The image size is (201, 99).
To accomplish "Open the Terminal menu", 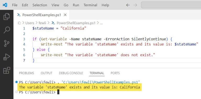I will click(90, 5).
